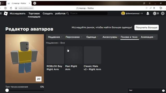The height and width of the screenshot is (93, 166).
Task: Click the chat unread count badge
Action: pyautogui.click(x=163, y=91)
